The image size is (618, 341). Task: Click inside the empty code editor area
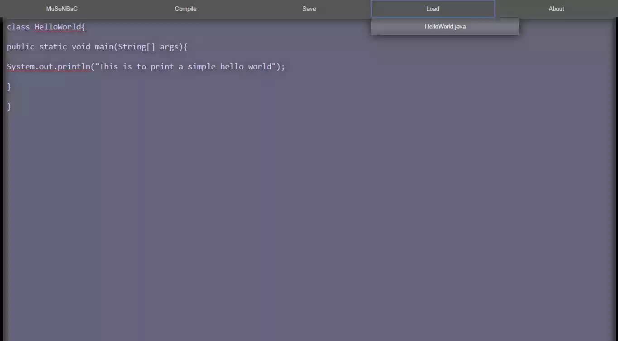click(x=272, y=204)
